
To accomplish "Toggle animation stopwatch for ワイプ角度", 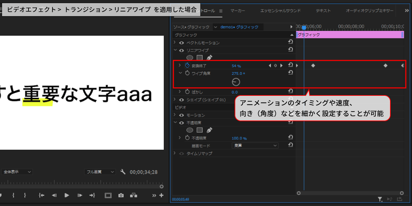I will 187,73.
